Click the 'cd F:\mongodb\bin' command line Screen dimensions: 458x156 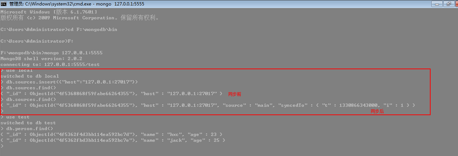coord(59,30)
